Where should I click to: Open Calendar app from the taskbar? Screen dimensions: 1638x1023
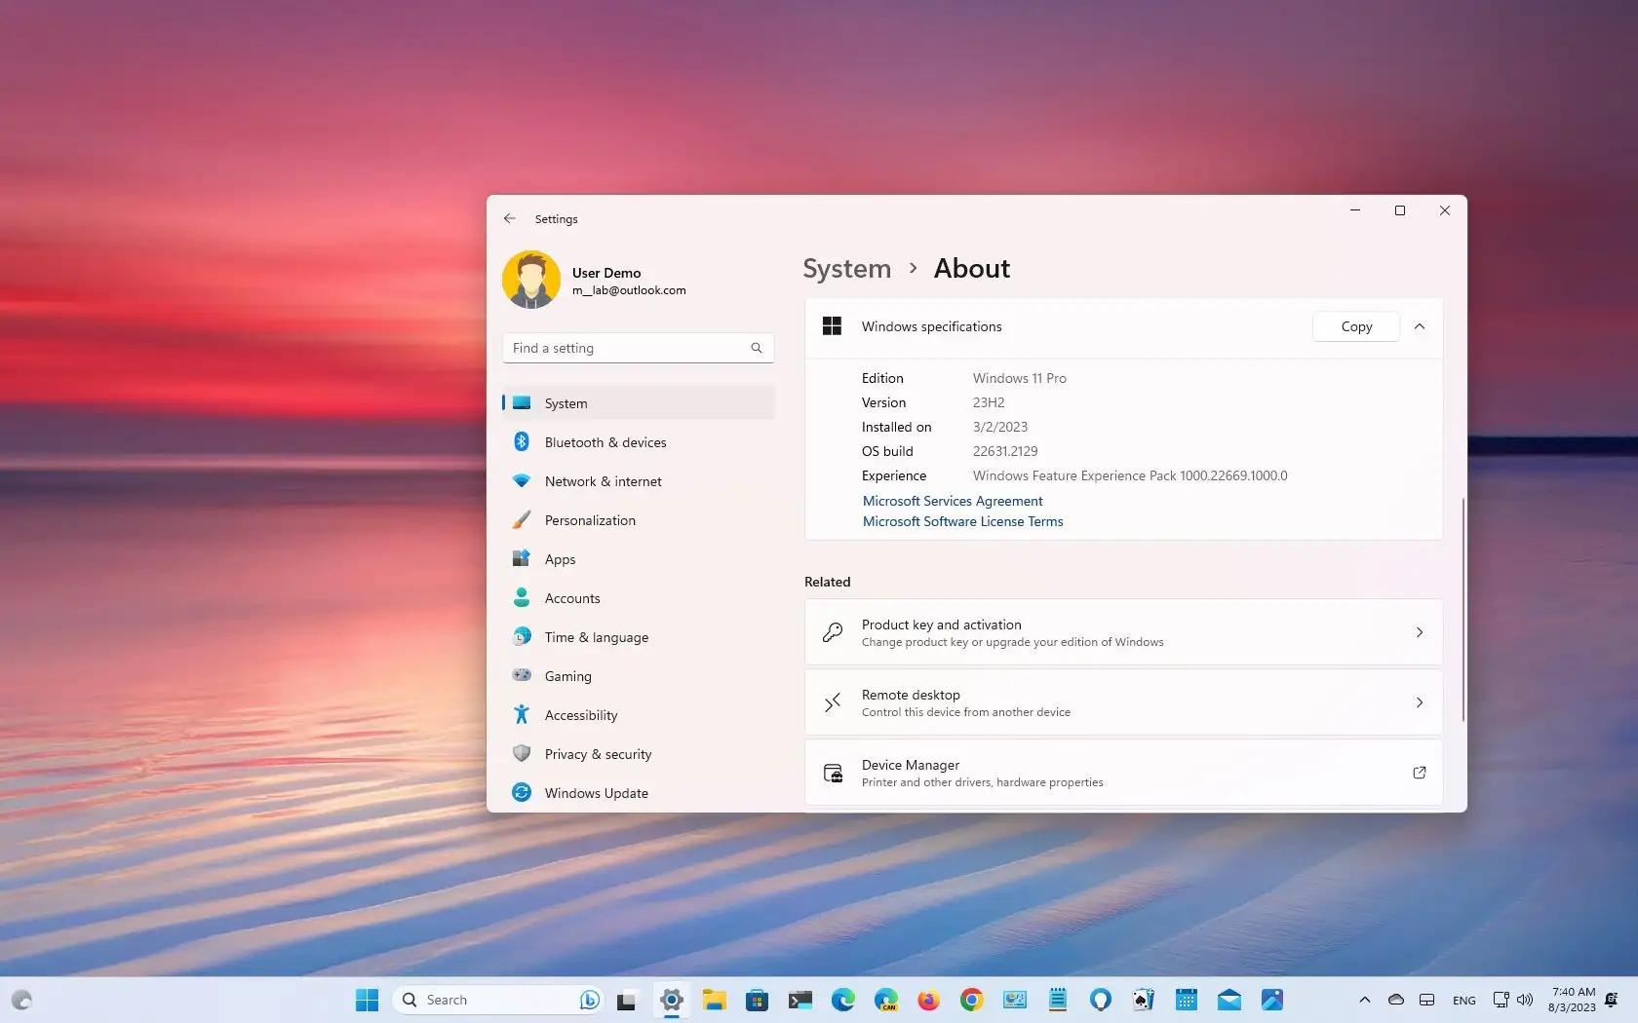coord(1187,1000)
